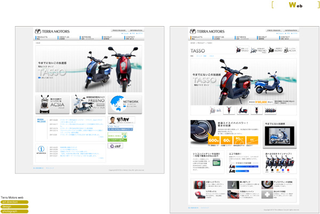Screen dimensions: 320x214
Task: Click the TASSO hero banner on the homepage
Action: pyautogui.click(x=89, y=69)
